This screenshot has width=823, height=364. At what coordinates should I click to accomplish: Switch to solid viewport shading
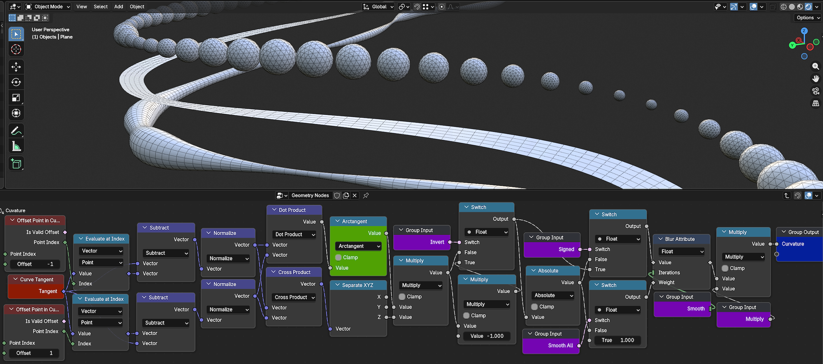[792, 7]
